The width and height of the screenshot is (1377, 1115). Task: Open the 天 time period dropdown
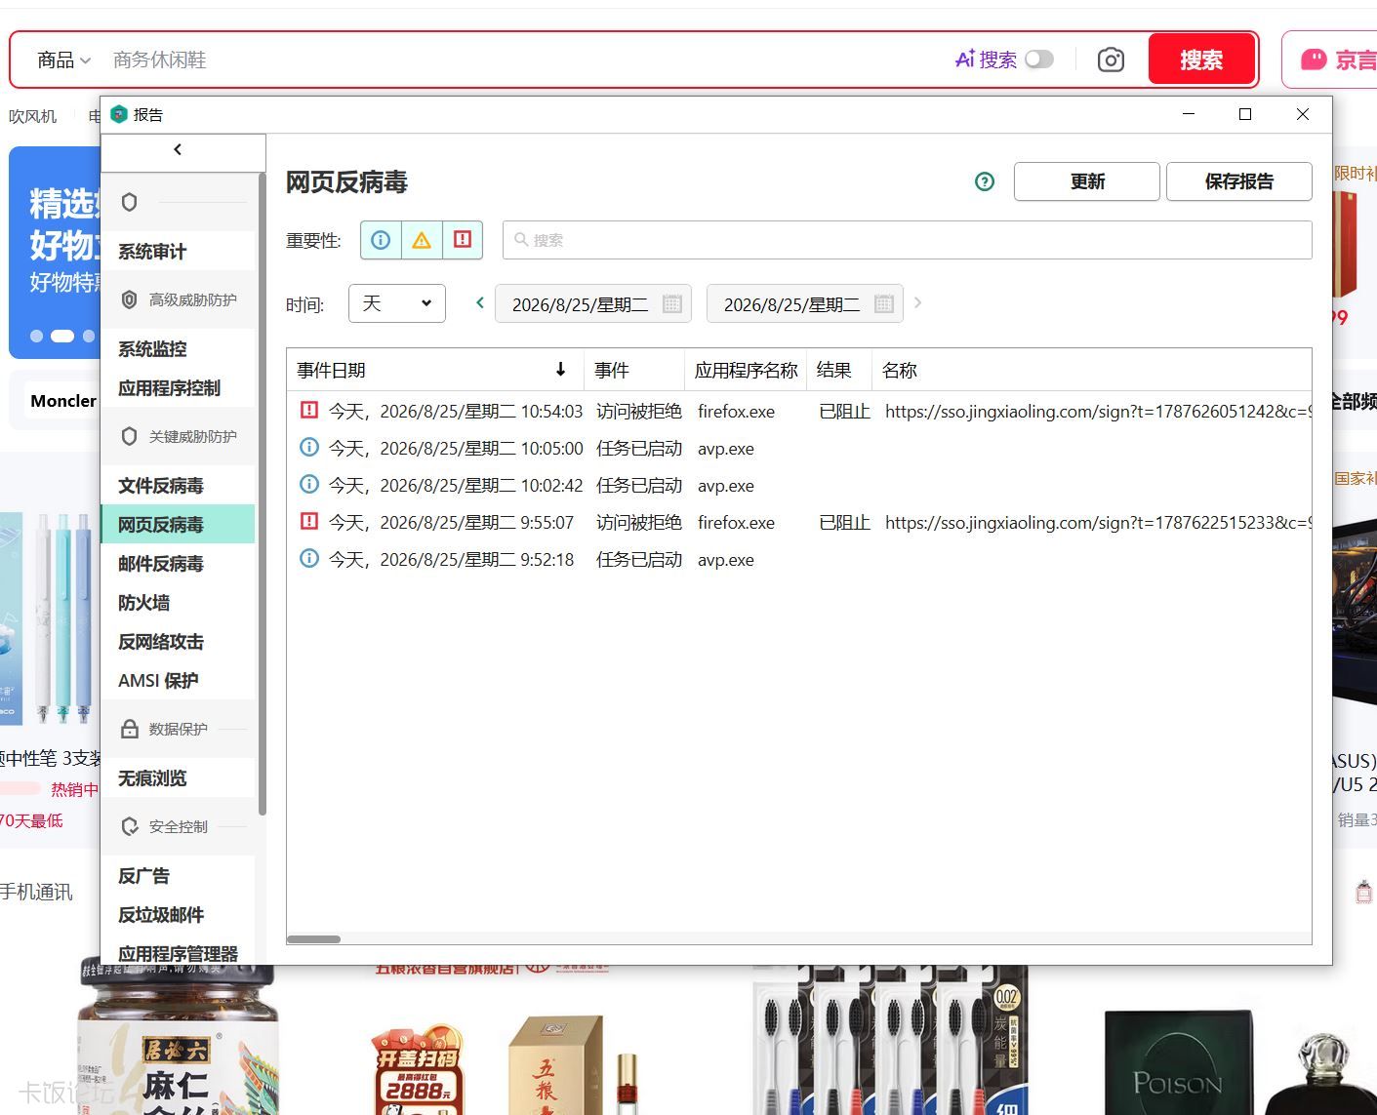click(x=397, y=303)
